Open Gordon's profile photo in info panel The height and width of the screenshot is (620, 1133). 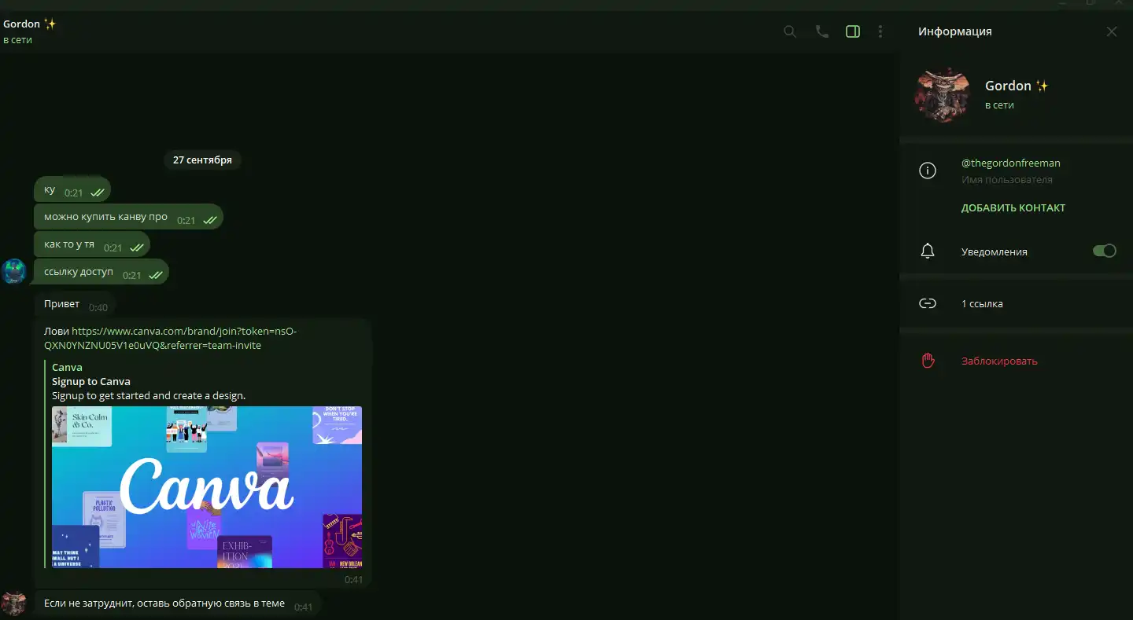(x=943, y=94)
